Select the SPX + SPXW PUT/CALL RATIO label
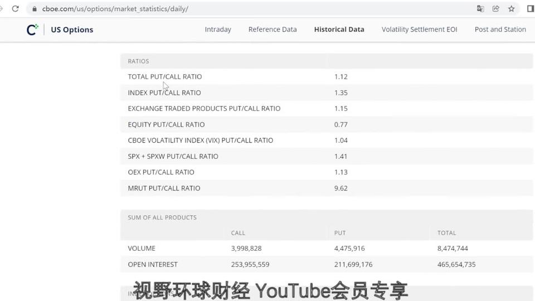This screenshot has height=301, width=535. click(x=173, y=156)
